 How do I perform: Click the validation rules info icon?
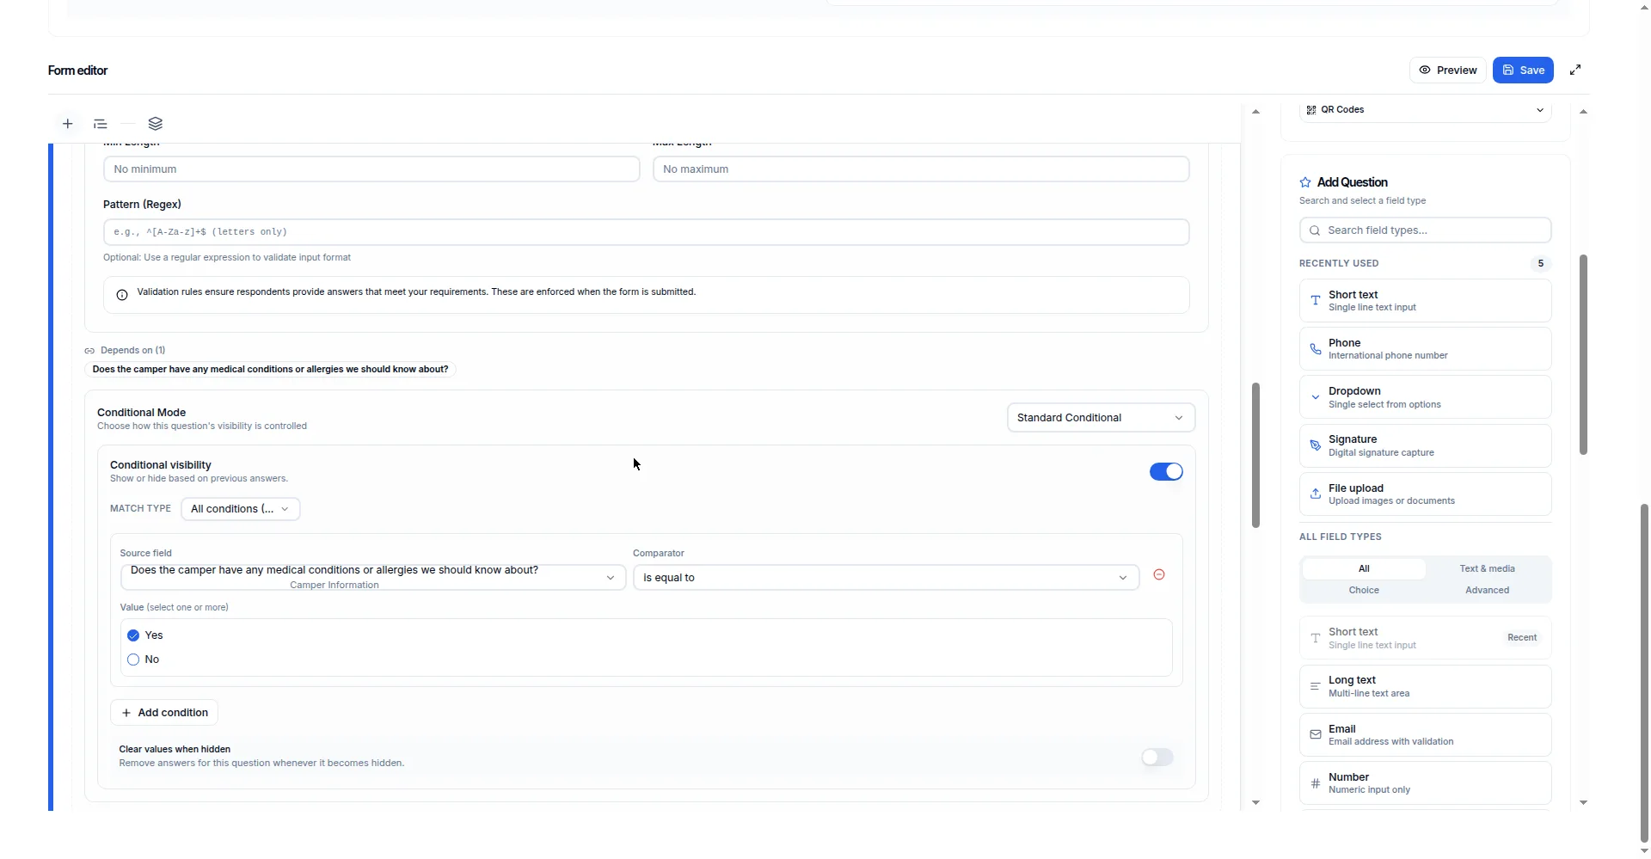pos(122,295)
